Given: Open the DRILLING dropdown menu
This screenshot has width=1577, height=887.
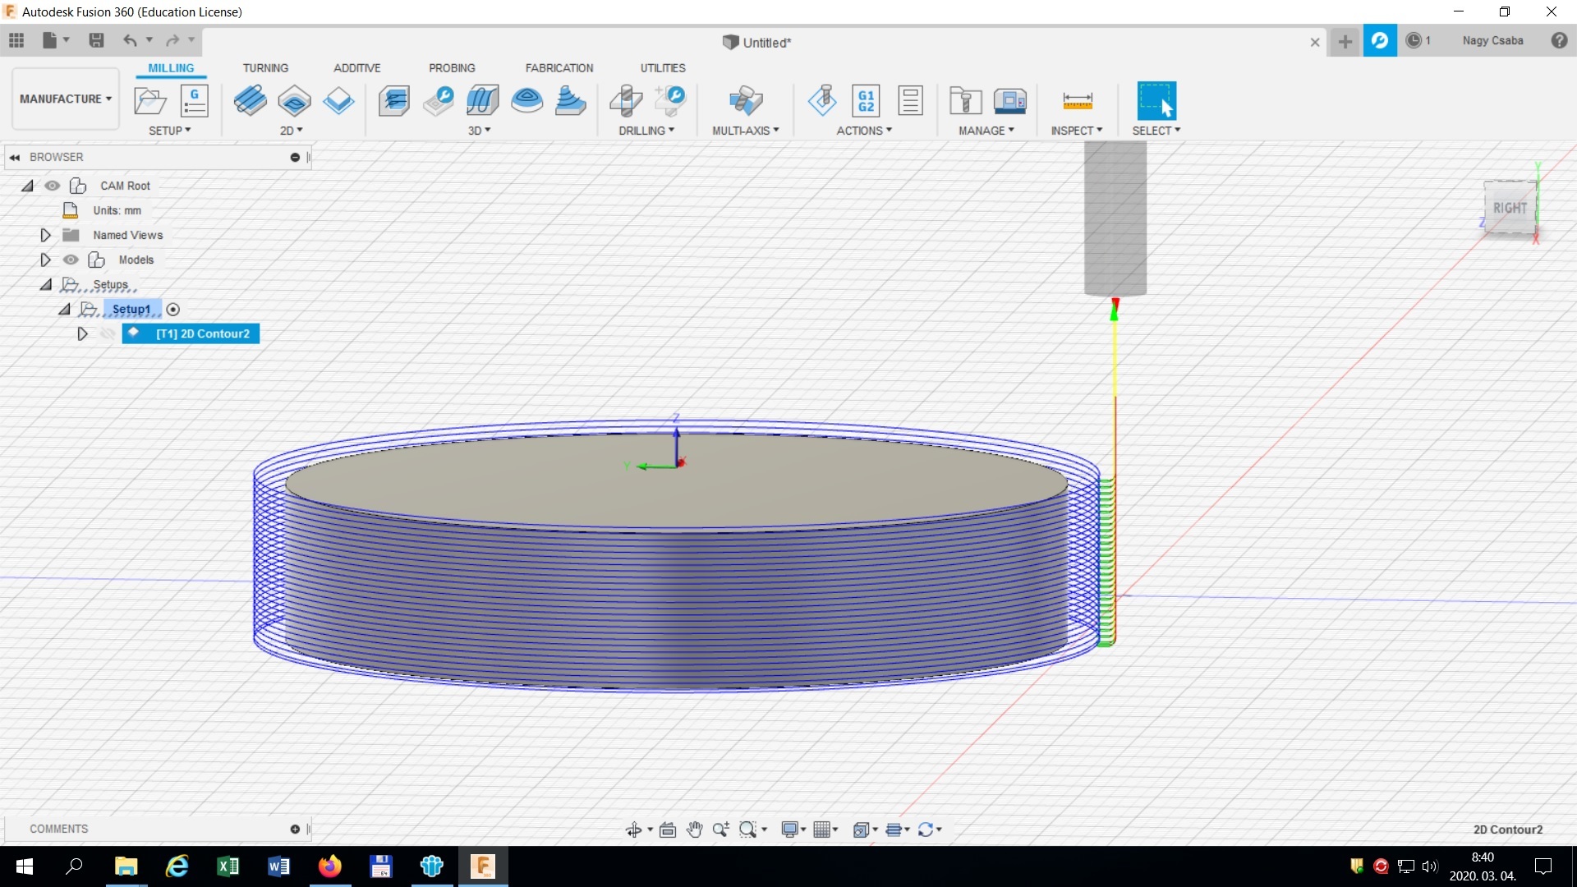Looking at the screenshot, I should [647, 131].
